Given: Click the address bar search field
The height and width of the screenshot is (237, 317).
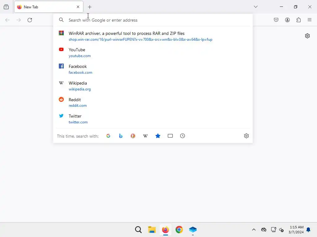Looking at the screenshot, I should pyautogui.click(x=153, y=20).
